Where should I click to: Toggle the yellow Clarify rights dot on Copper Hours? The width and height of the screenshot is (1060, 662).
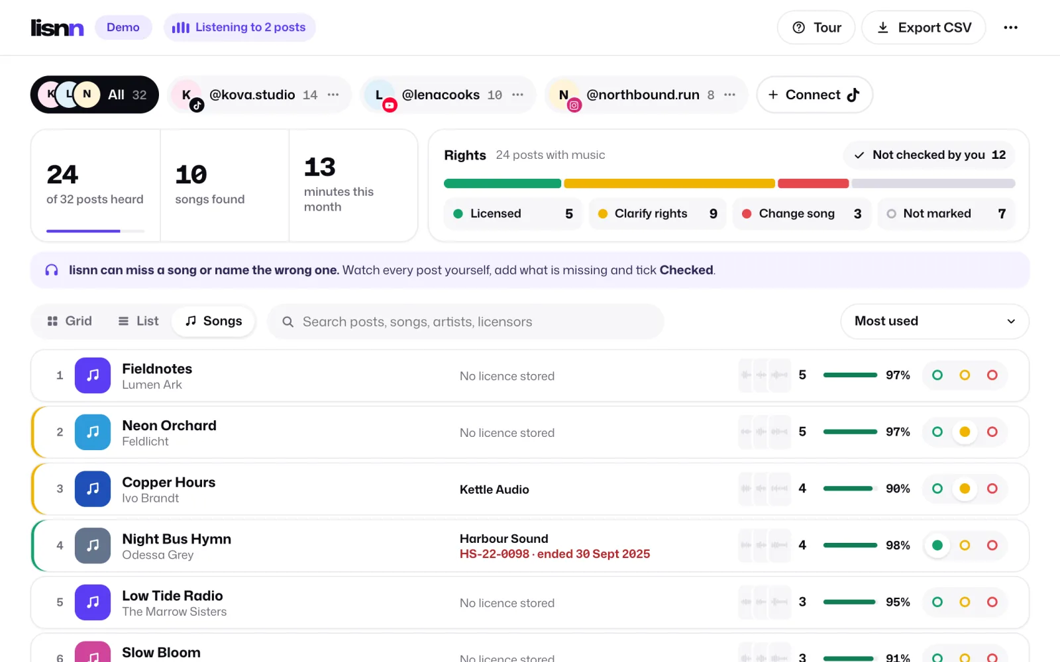pos(965,489)
